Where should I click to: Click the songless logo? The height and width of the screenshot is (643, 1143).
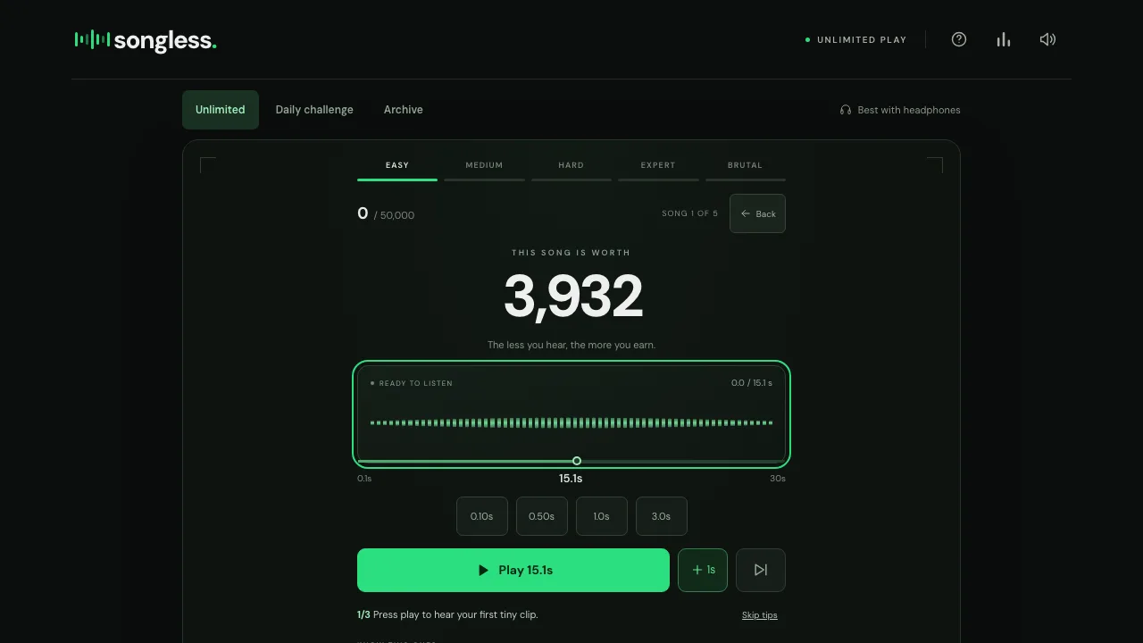tap(146, 40)
